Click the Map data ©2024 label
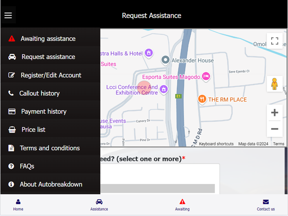 (x=253, y=144)
